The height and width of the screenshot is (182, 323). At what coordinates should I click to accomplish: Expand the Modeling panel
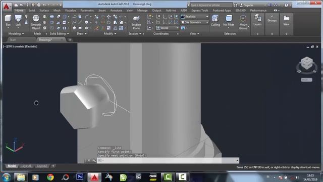pos(16,34)
